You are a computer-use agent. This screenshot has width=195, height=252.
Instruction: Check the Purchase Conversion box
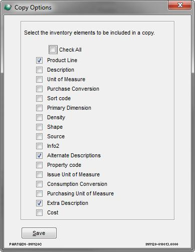coord(39,89)
